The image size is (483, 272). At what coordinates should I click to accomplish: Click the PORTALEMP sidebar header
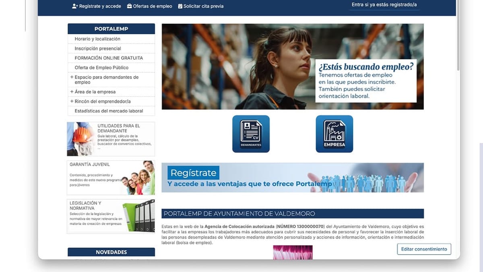click(x=111, y=29)
